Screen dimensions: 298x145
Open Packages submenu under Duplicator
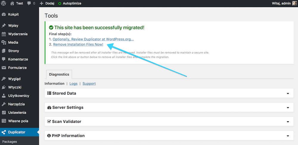[10, 142]
